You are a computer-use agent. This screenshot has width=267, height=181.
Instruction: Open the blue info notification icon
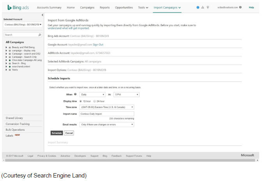[198, 7]
